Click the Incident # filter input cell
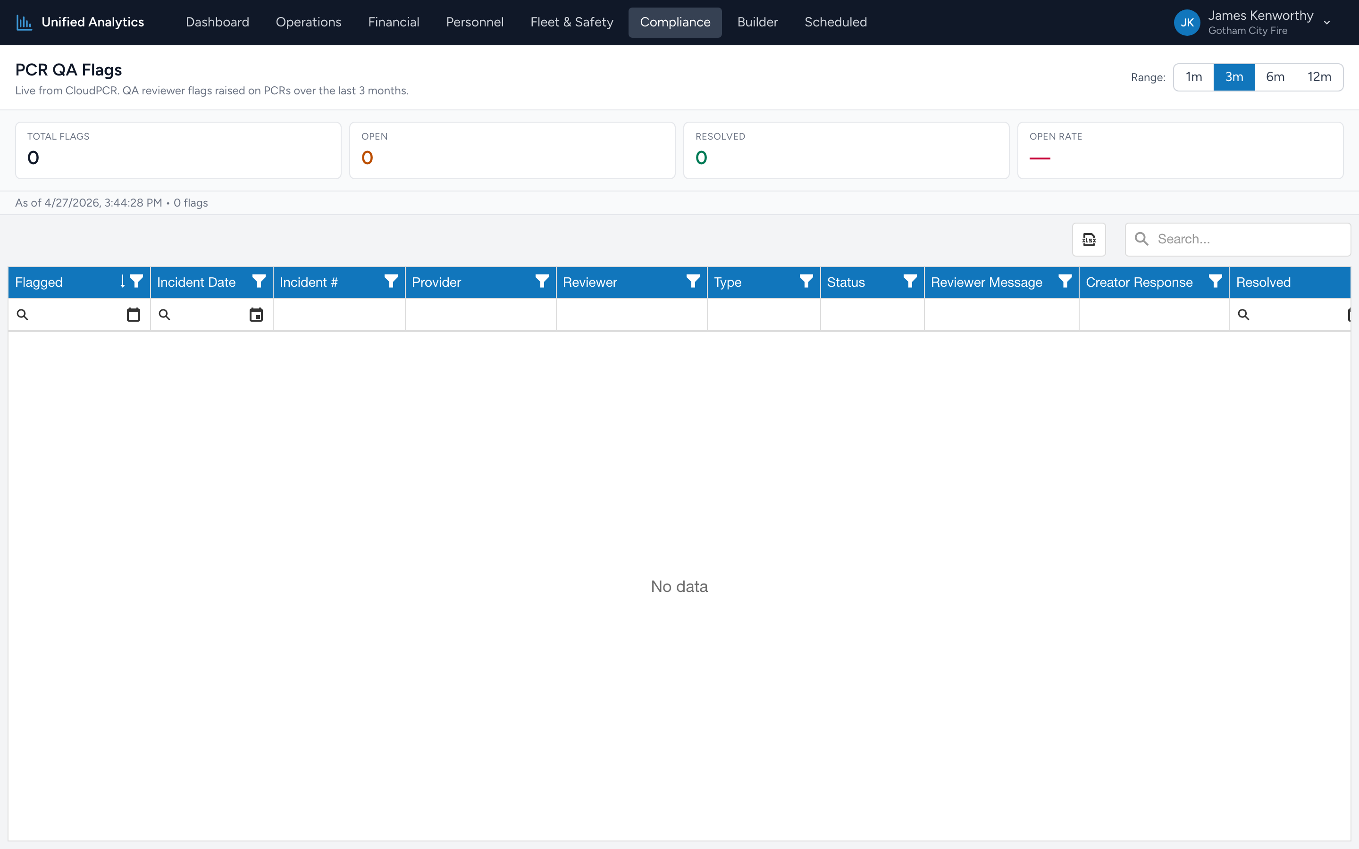The width and height of the screenshot is (1359, 849). 339,315
